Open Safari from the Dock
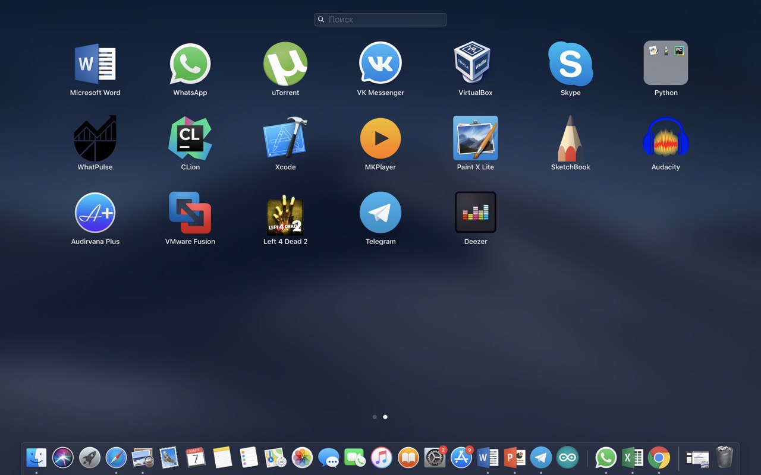 [x=117, y=457]
